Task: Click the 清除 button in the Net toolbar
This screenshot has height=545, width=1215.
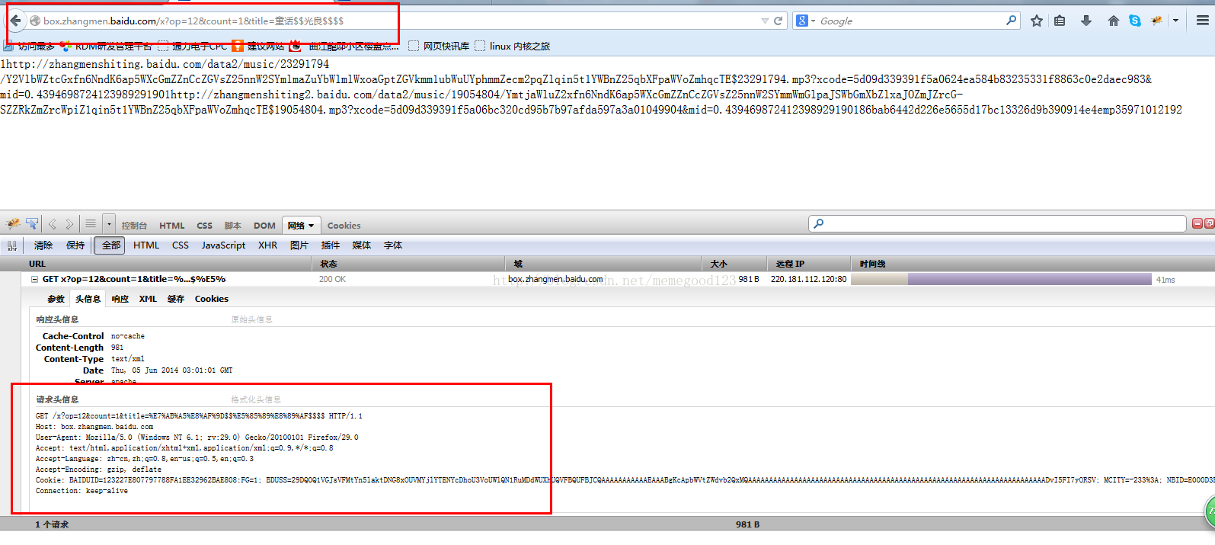Action: tap(43, 245)
